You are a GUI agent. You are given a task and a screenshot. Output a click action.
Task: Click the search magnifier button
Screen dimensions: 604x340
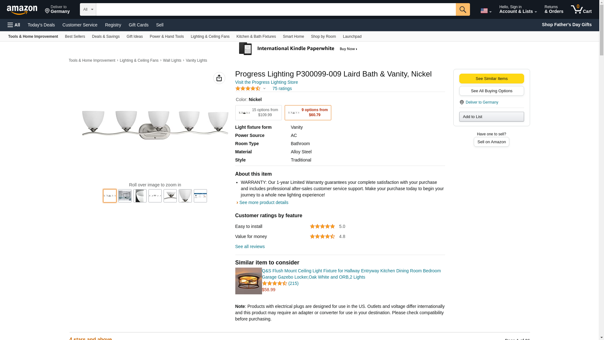tap(462, 9)
